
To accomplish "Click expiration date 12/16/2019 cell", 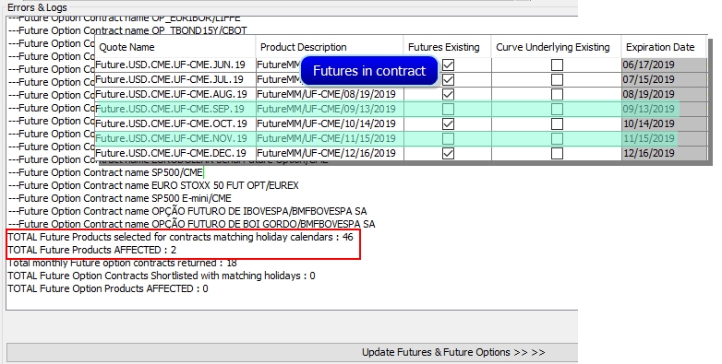I will tap(664, 153).
